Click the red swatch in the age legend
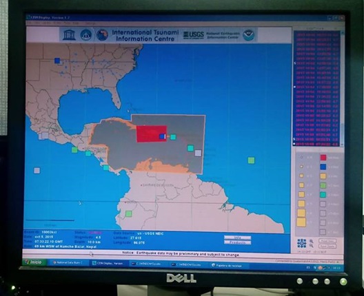This screenshot has height=296, width=364. (323, 158)
